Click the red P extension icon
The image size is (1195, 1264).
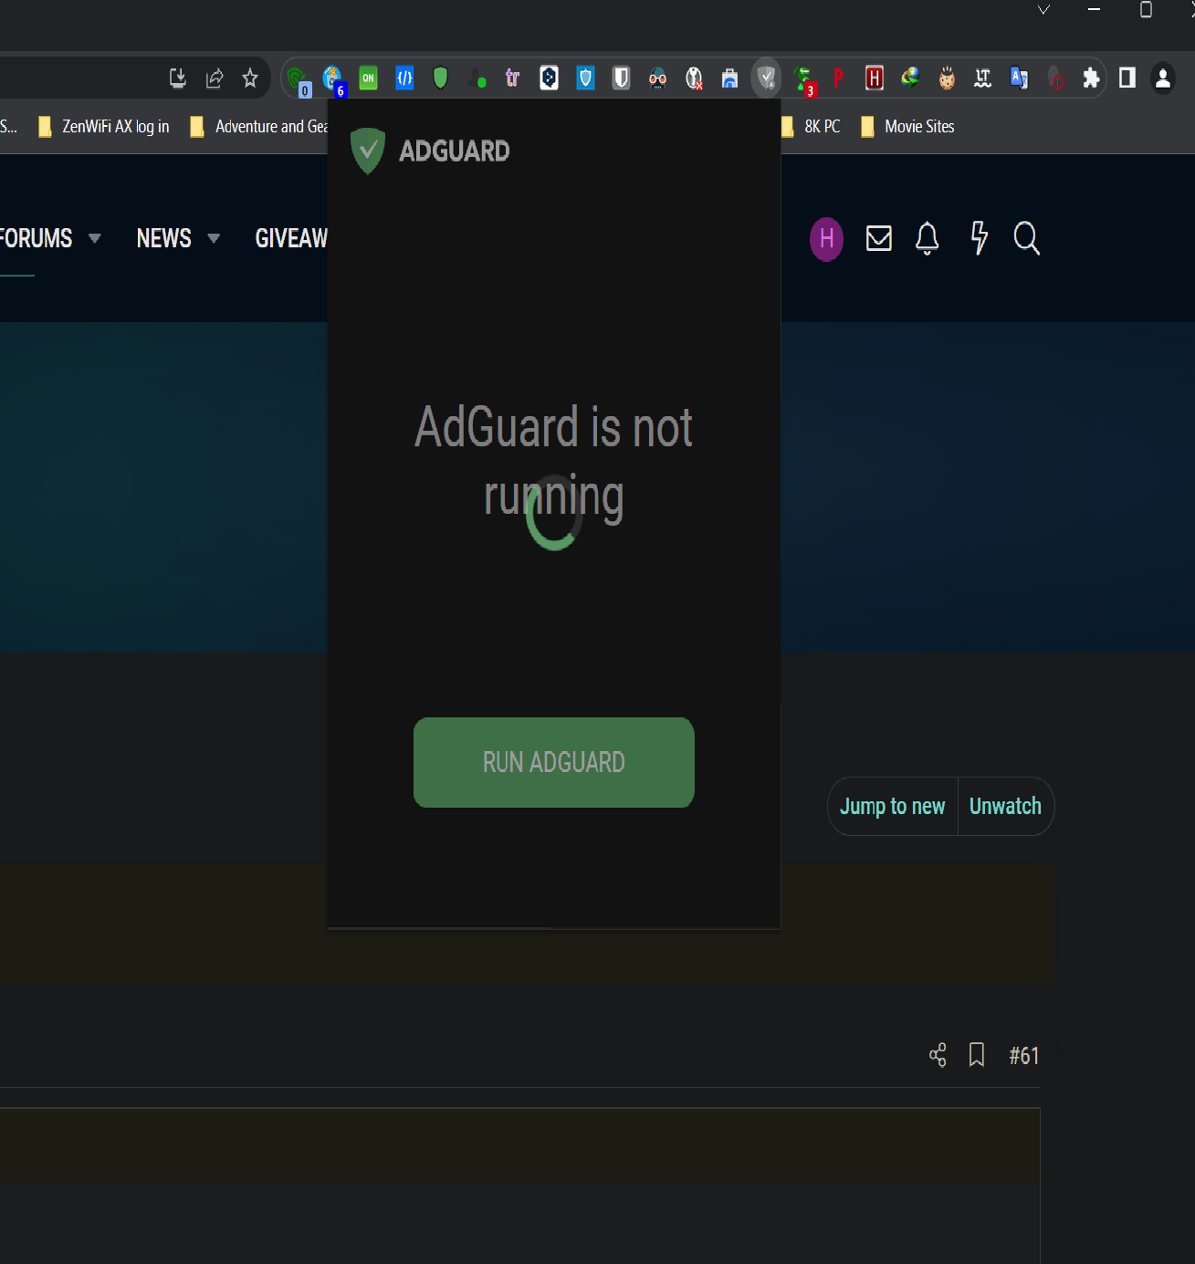[x=838, y=78]
